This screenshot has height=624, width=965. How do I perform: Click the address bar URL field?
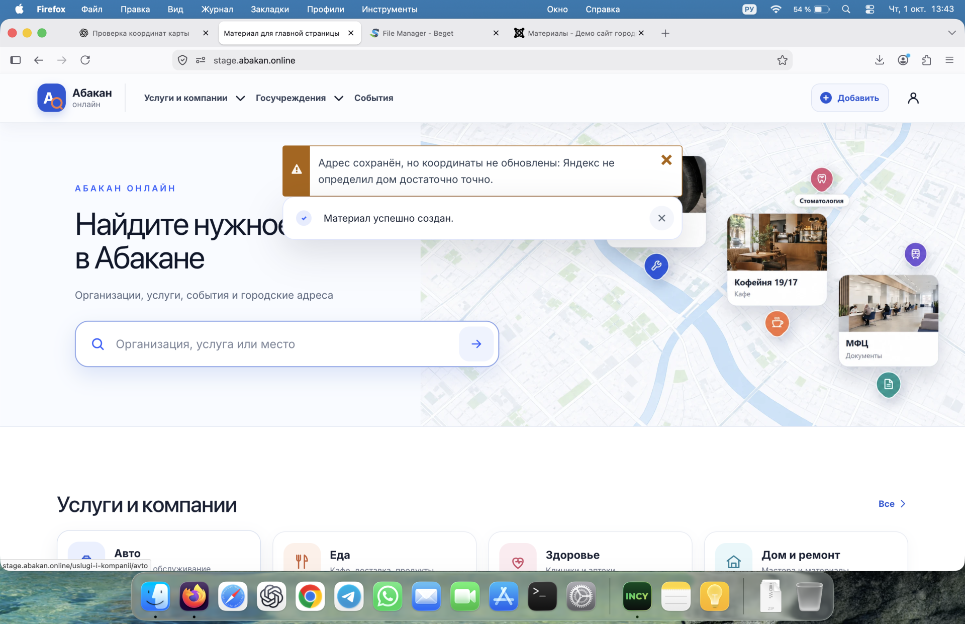coord(482,60)
